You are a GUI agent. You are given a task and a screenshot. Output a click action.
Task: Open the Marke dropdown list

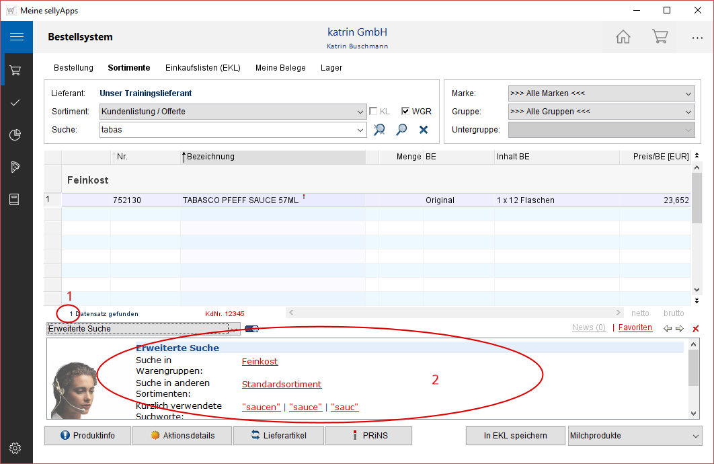(688, 93)
